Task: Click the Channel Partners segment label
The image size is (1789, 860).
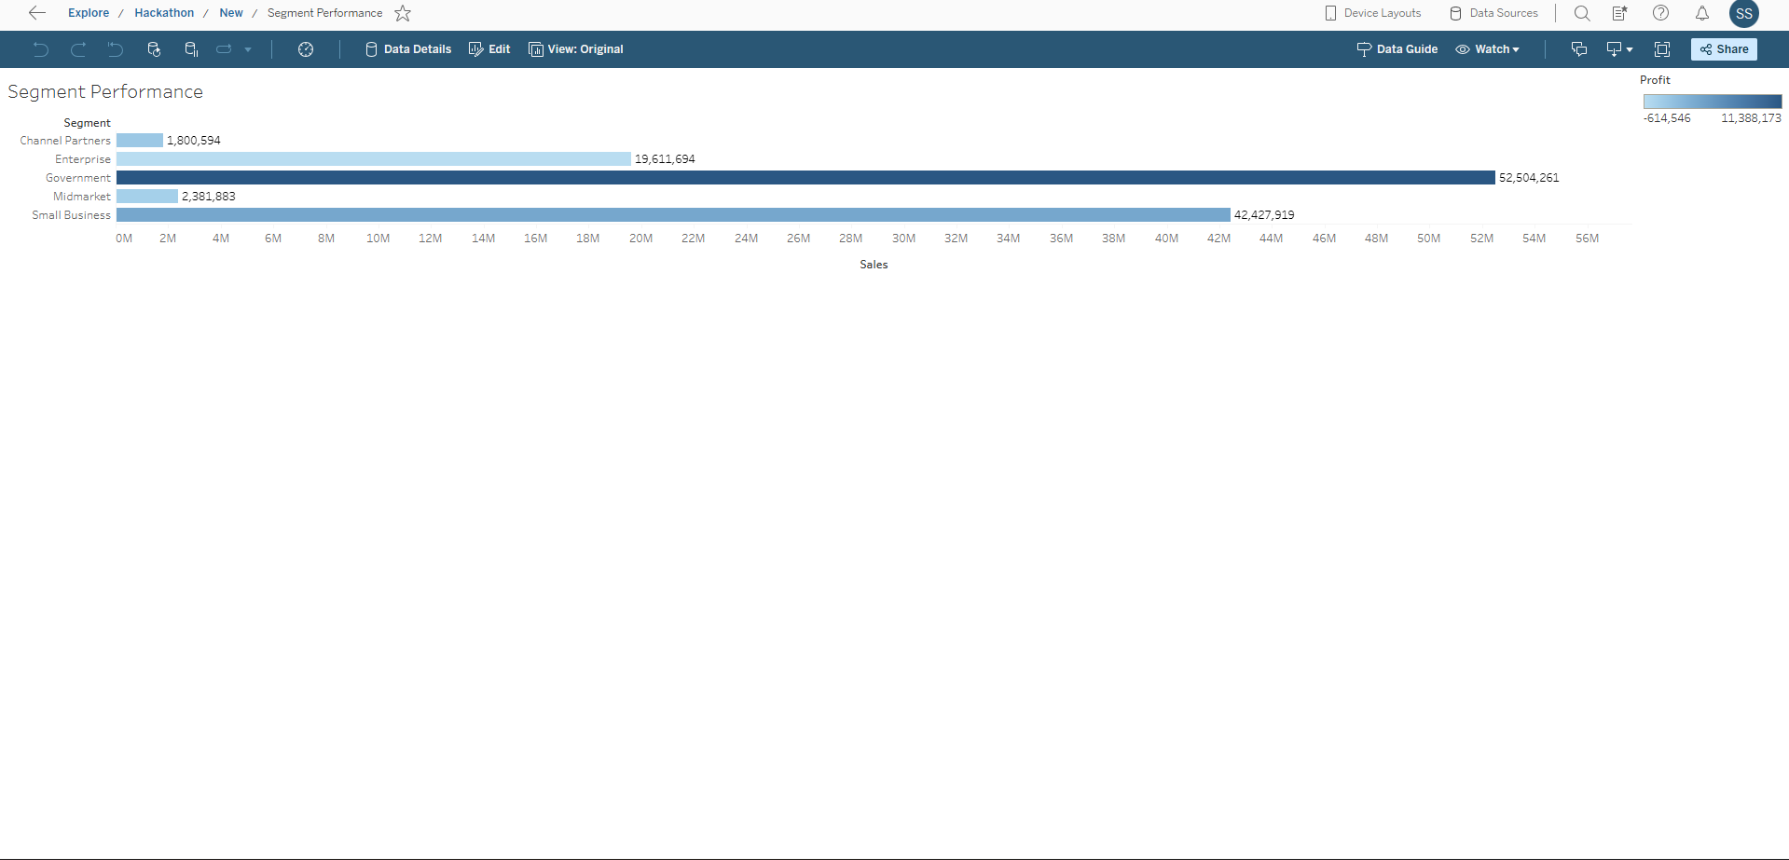Action: click(65, 141)
